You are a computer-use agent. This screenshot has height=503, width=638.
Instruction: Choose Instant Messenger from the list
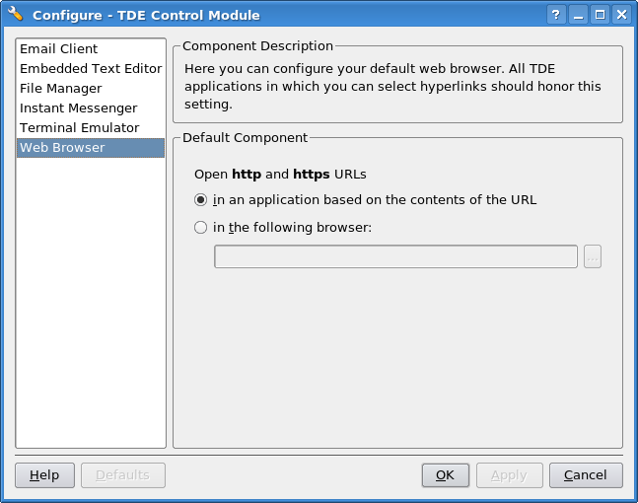click(91, 108)
